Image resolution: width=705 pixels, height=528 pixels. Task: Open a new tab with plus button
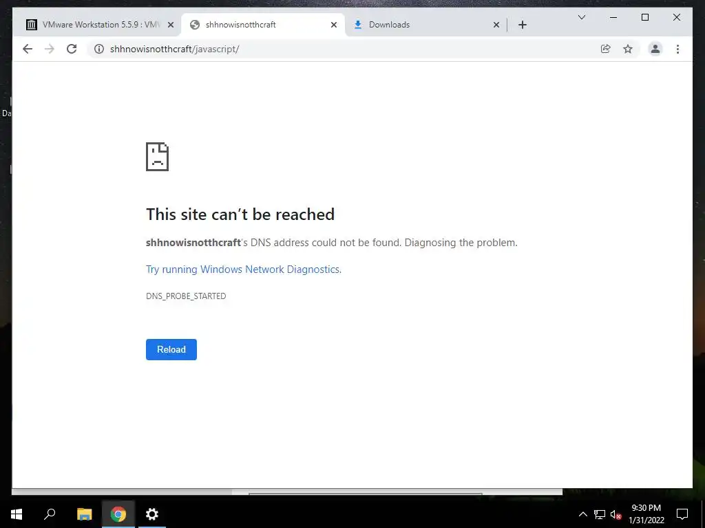pos(522,25)
